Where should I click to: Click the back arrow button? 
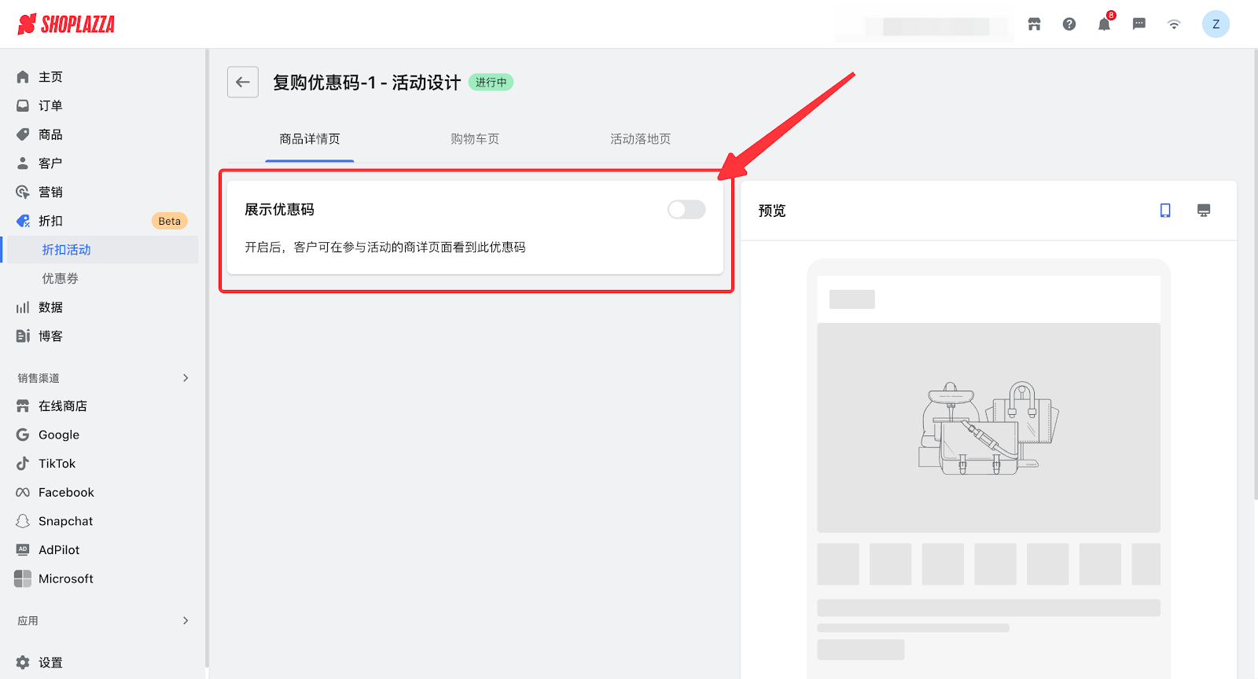[x=242, y=83]
